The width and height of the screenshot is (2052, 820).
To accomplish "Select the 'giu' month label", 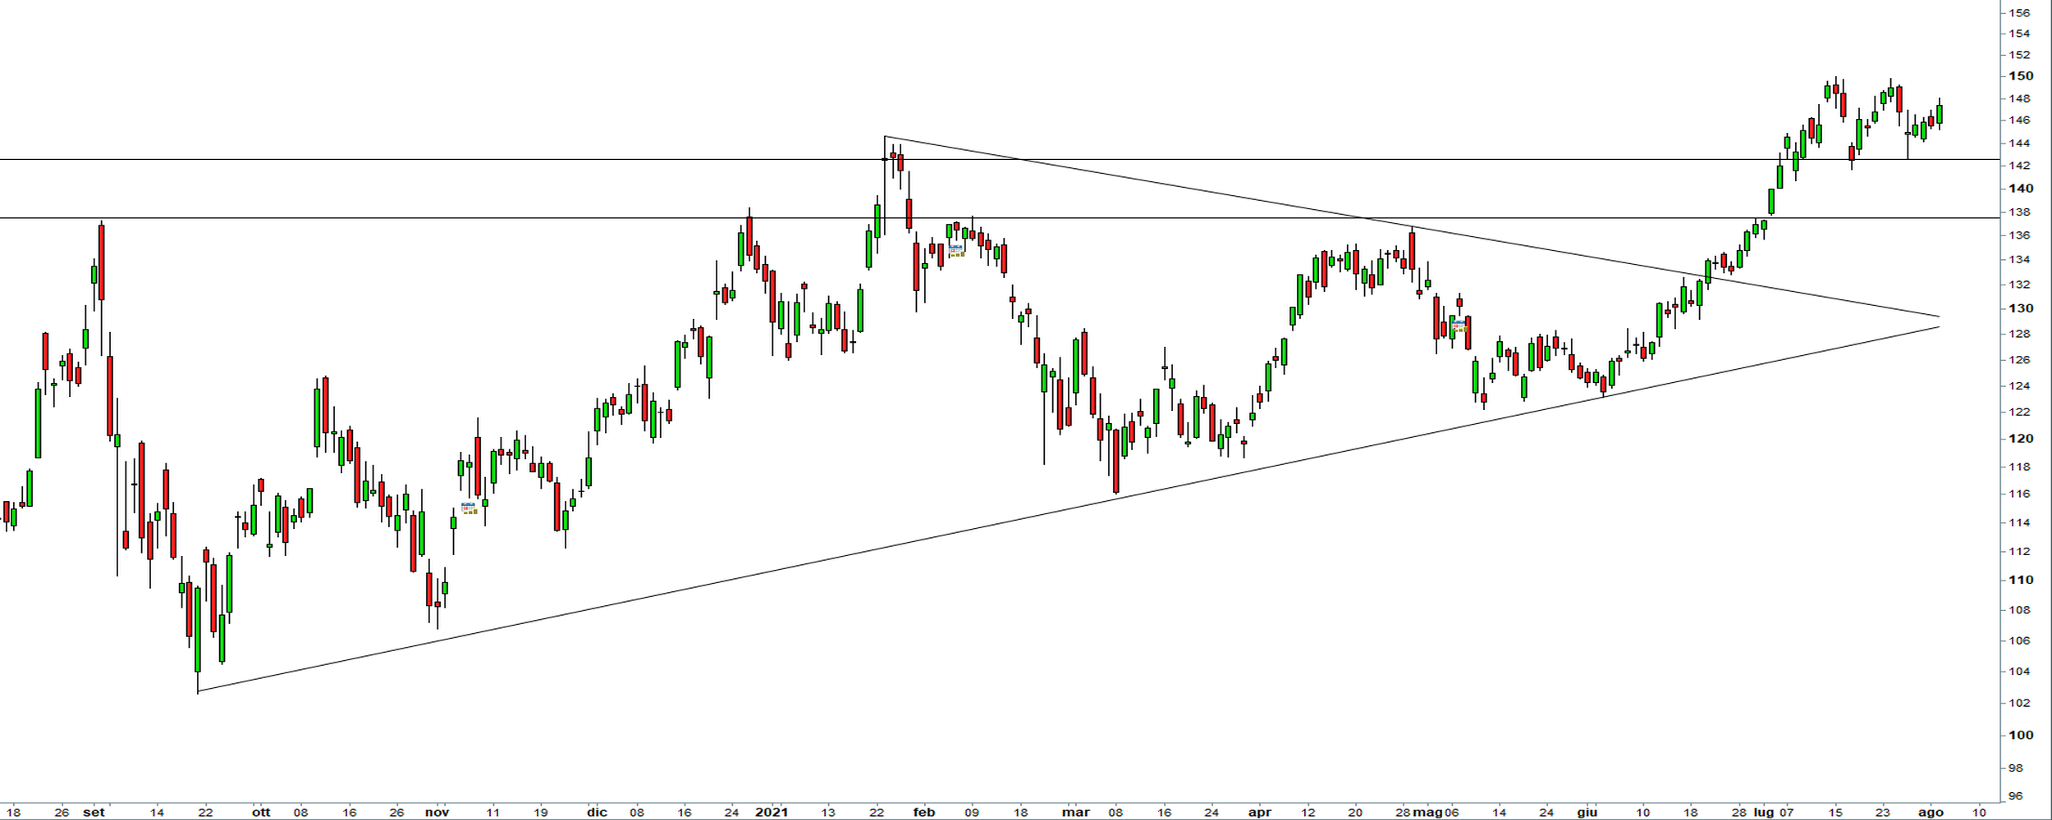I will pyautogui.click(x=1587, y=812).
